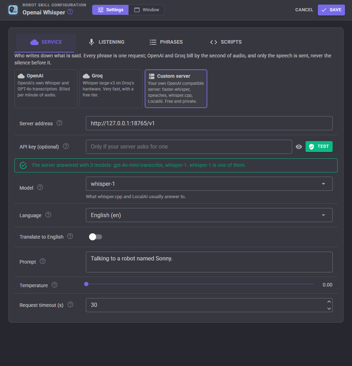Open the Listening tab
The height and width of the screenshot is (366, 352).
pyautogui.click(x=107, y=42)
